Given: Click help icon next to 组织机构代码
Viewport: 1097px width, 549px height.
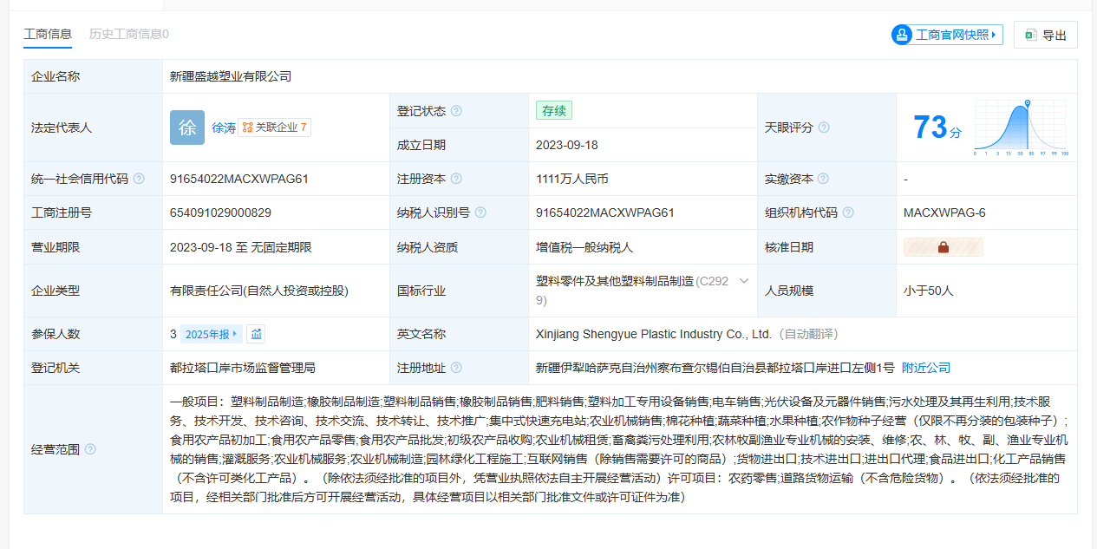Looking at the screenshot, I should tap(848, 212).
